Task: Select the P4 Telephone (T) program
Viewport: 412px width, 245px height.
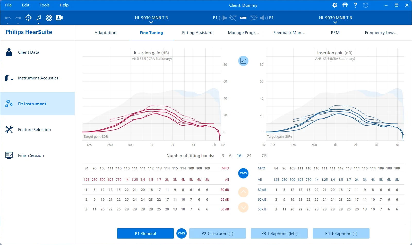Action: click(341, 233)
